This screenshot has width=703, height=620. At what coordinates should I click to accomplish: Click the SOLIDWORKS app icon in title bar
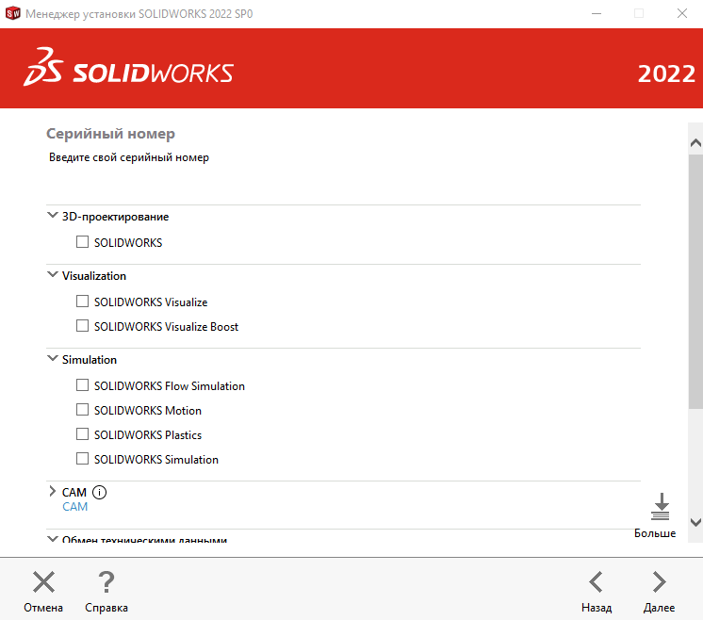coord(12,13)
